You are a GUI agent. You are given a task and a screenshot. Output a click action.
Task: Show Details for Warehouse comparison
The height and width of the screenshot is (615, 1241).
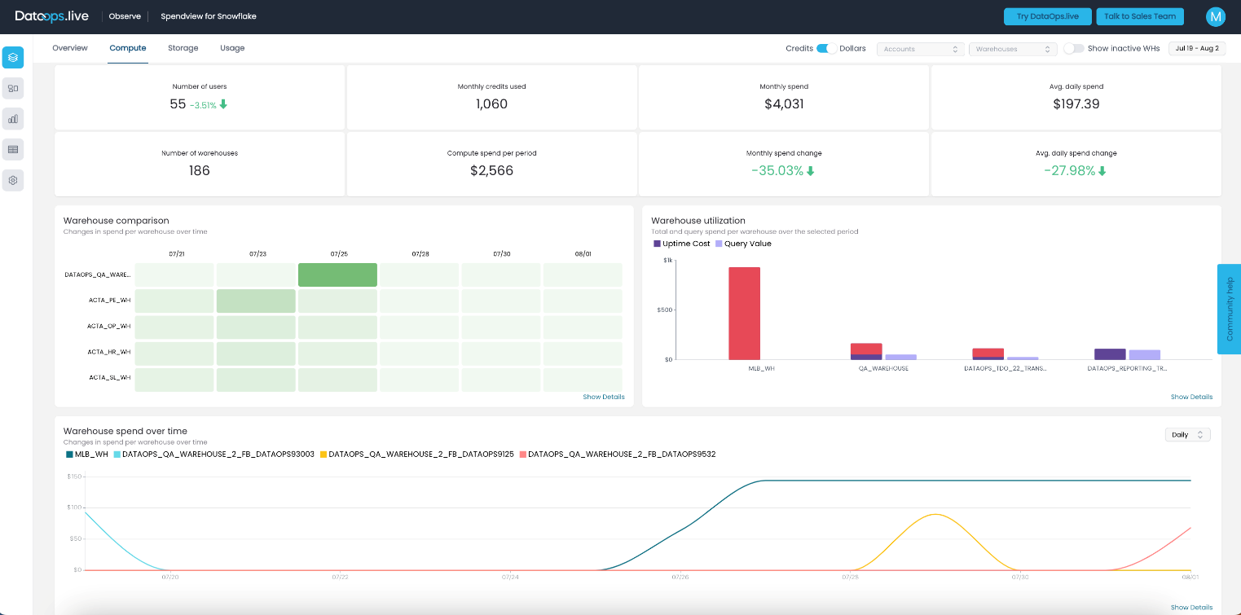(x=604, y=397)
